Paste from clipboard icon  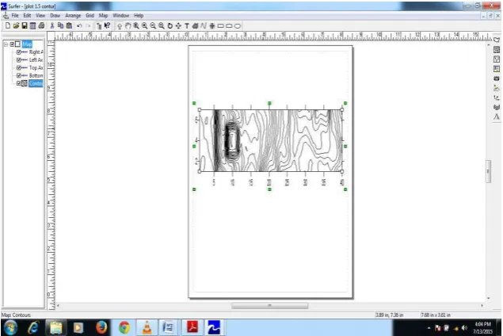(x=69, y=26)
